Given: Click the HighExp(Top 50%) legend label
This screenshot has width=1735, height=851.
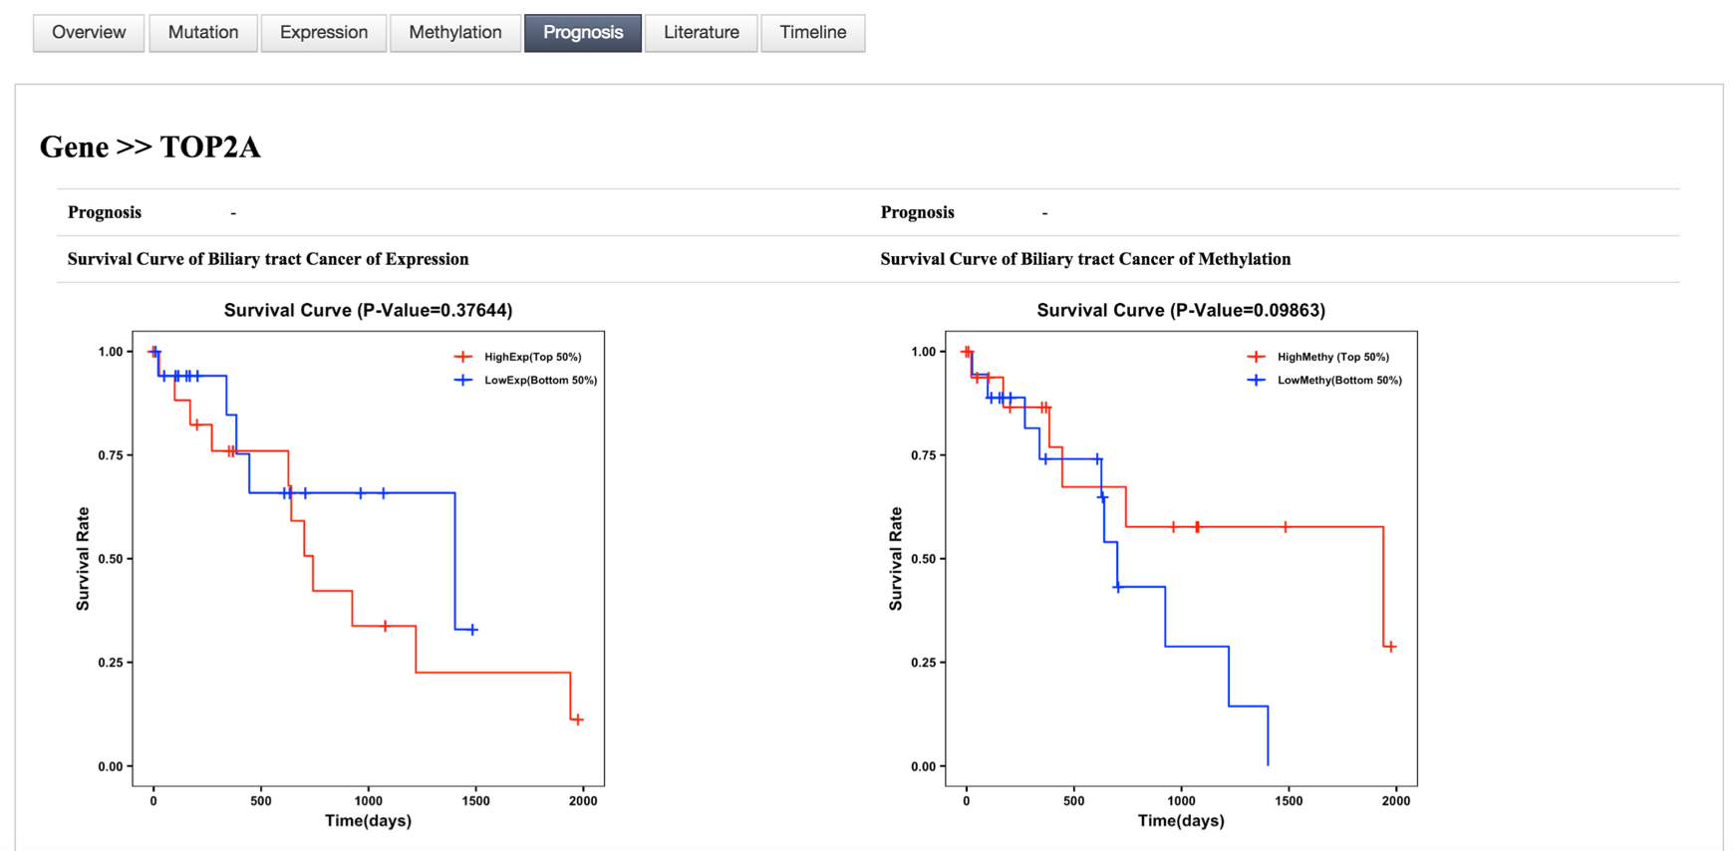Looking at the screenshot, I should click(x=533, y=357).
